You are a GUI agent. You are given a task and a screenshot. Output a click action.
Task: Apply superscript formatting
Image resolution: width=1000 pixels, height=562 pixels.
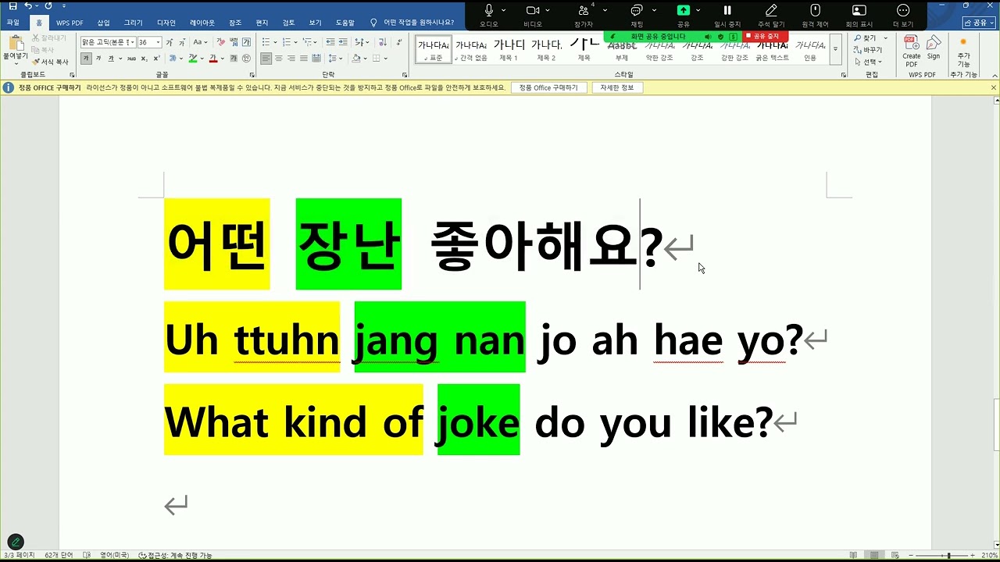coord(156,59)
